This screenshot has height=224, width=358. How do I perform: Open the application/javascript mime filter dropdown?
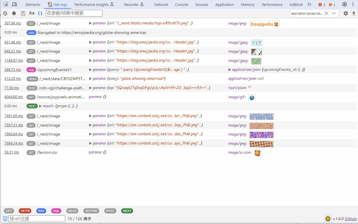(334, 13)
